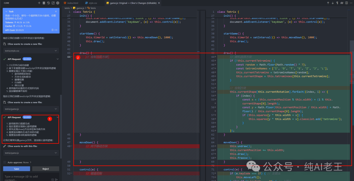
Task: Close the current Task card
Action: tap(56, 11)
